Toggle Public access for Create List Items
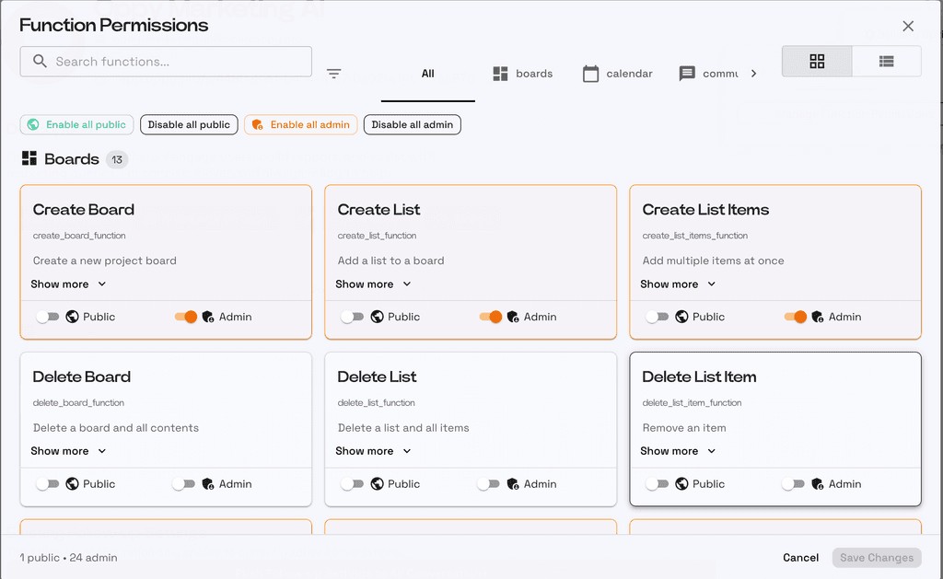 click(657, 317)
